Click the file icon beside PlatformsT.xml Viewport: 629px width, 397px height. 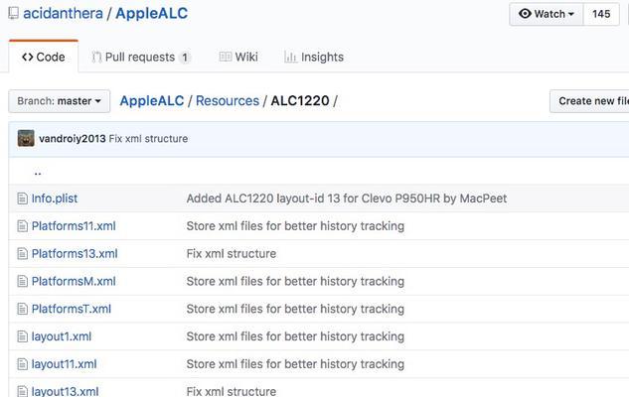coord(22,309)
